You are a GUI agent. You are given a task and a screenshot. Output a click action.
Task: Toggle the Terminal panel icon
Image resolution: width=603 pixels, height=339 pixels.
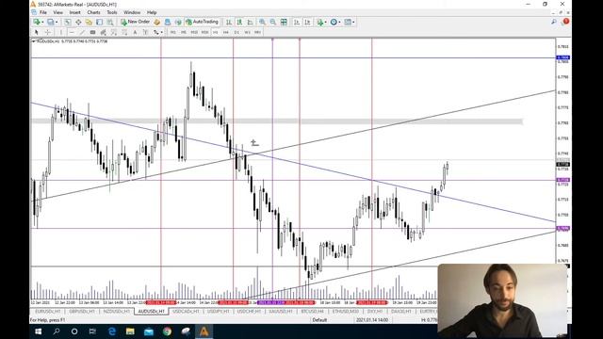(99, 22)
